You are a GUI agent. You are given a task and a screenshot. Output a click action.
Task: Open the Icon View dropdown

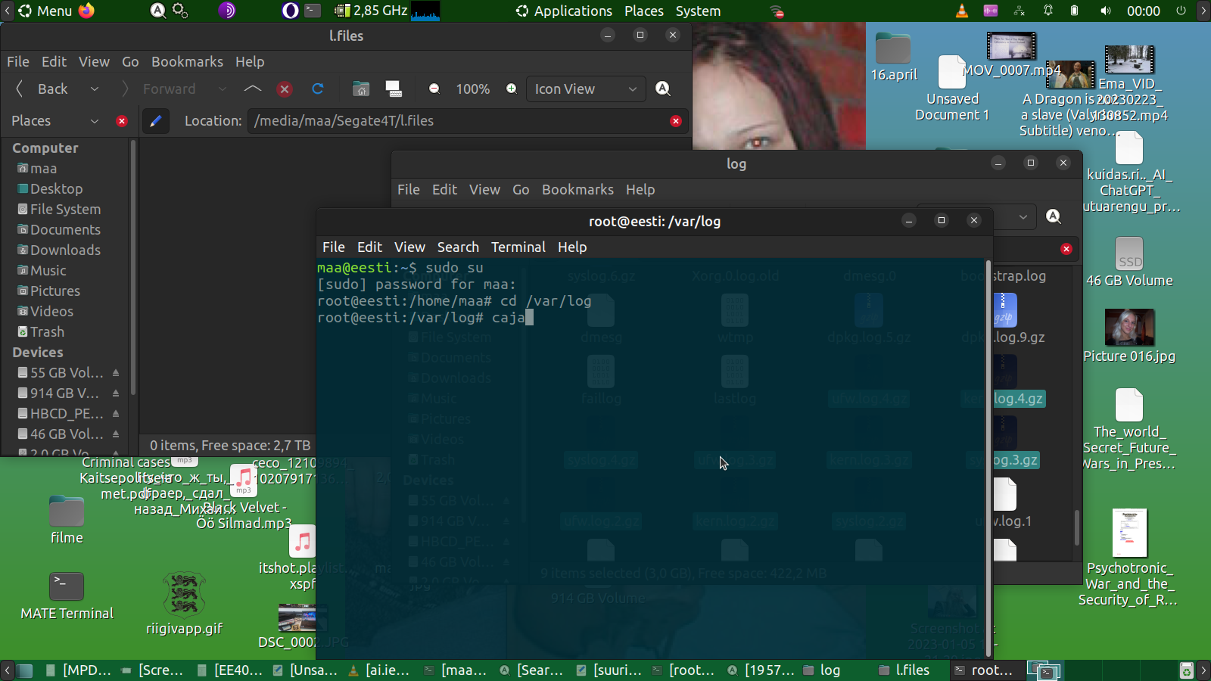586,89
